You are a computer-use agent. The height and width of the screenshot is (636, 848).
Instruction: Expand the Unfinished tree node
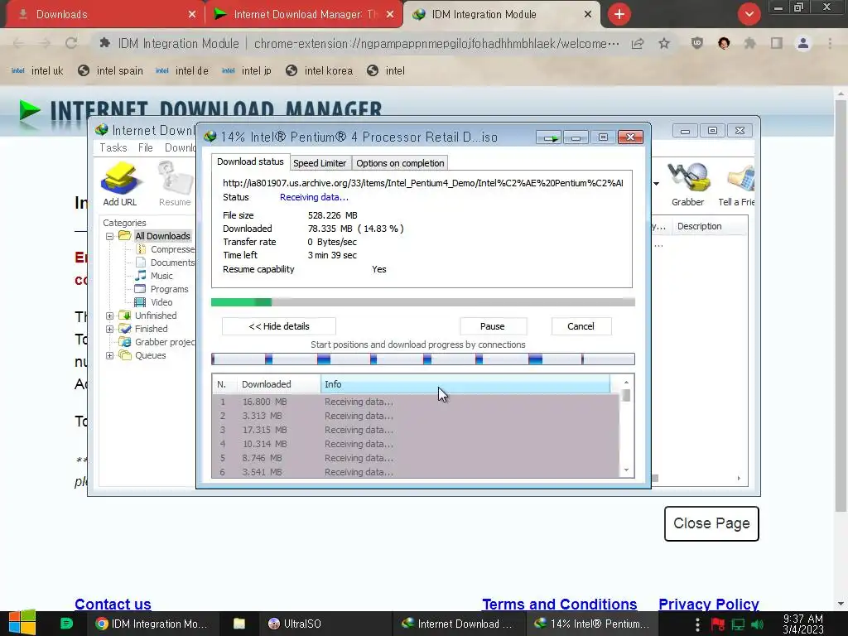tap(110, 316)
